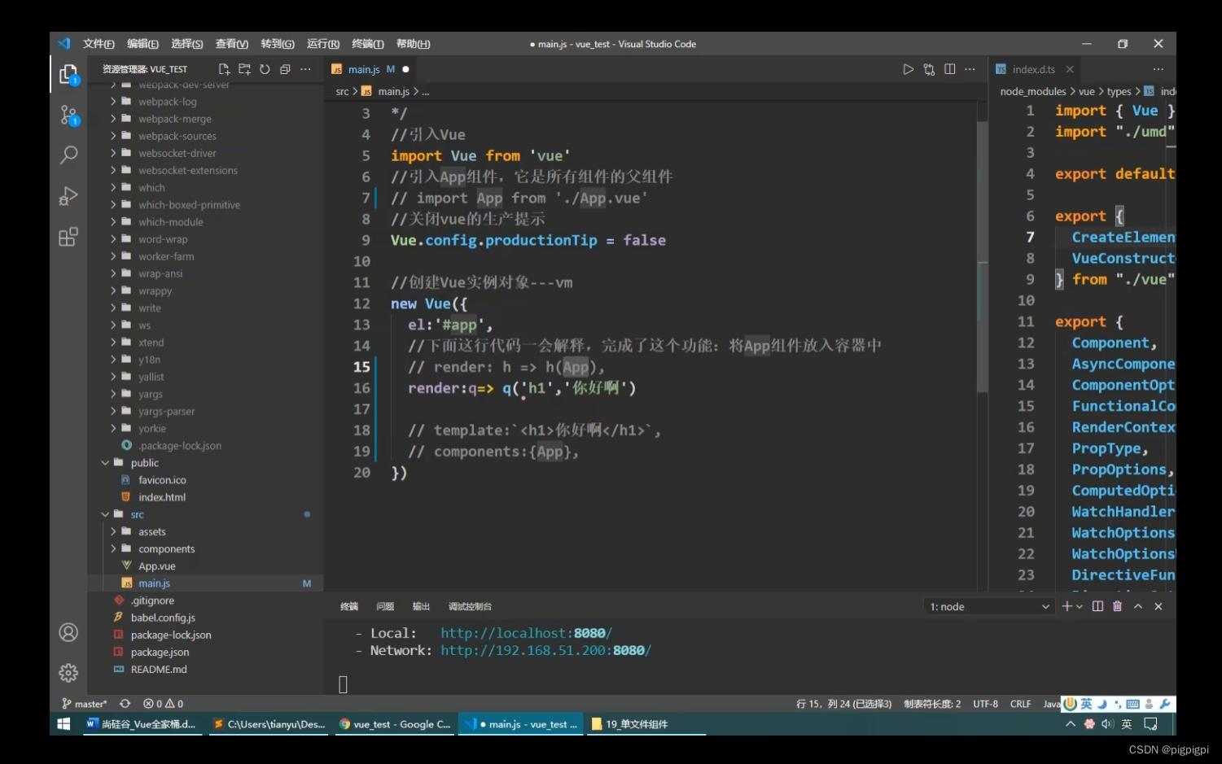
Task: Open launch profile dropdown beside terminal plus
Action: coord(1080,606)
